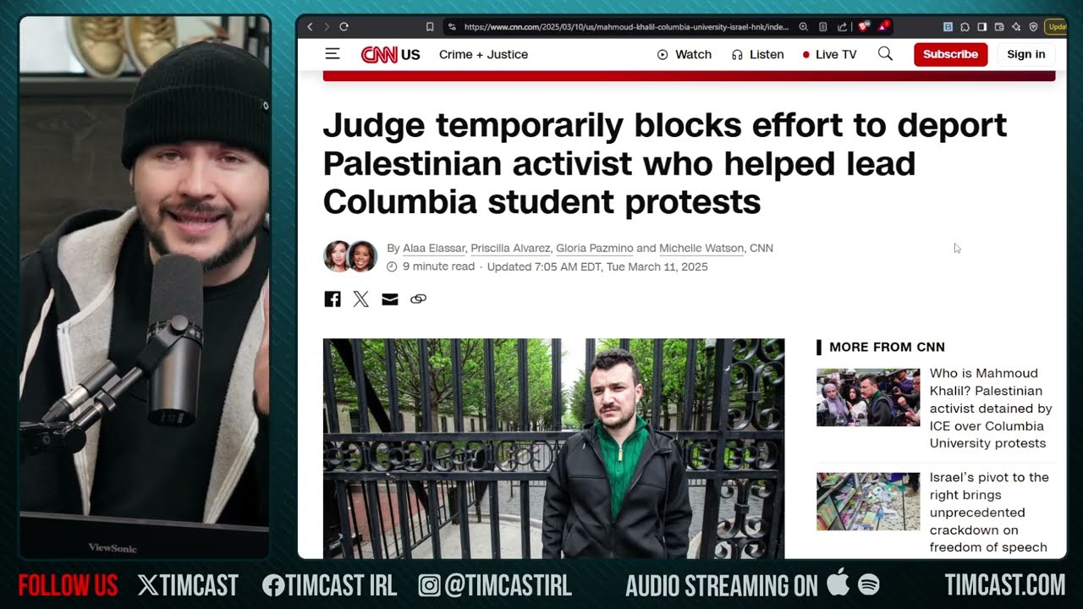Click the Sign in button
This screenshot has width=1083, height=609.
click(x=1025, y=54)
